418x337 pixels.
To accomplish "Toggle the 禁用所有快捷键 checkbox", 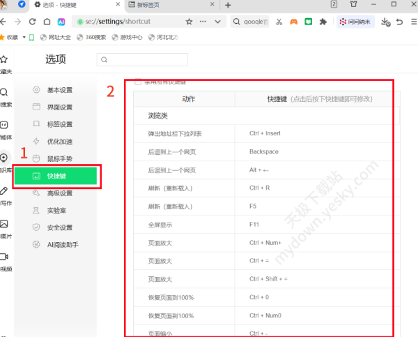I will [x=138, y=82].
